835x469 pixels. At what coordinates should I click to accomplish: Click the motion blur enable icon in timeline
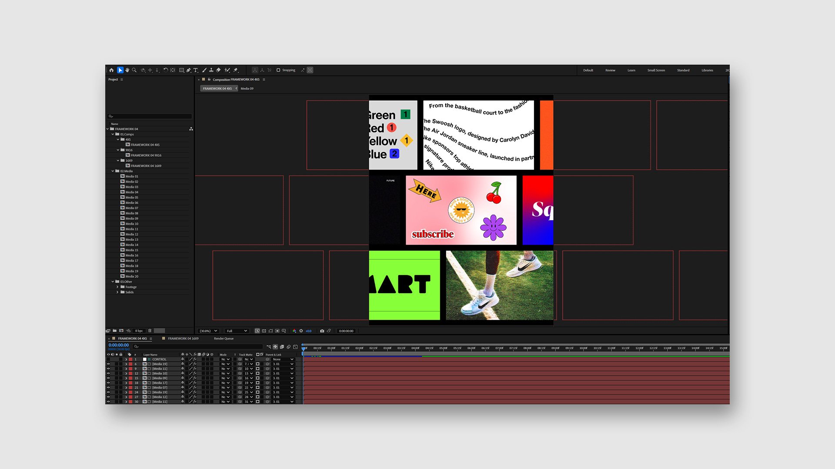289,347
